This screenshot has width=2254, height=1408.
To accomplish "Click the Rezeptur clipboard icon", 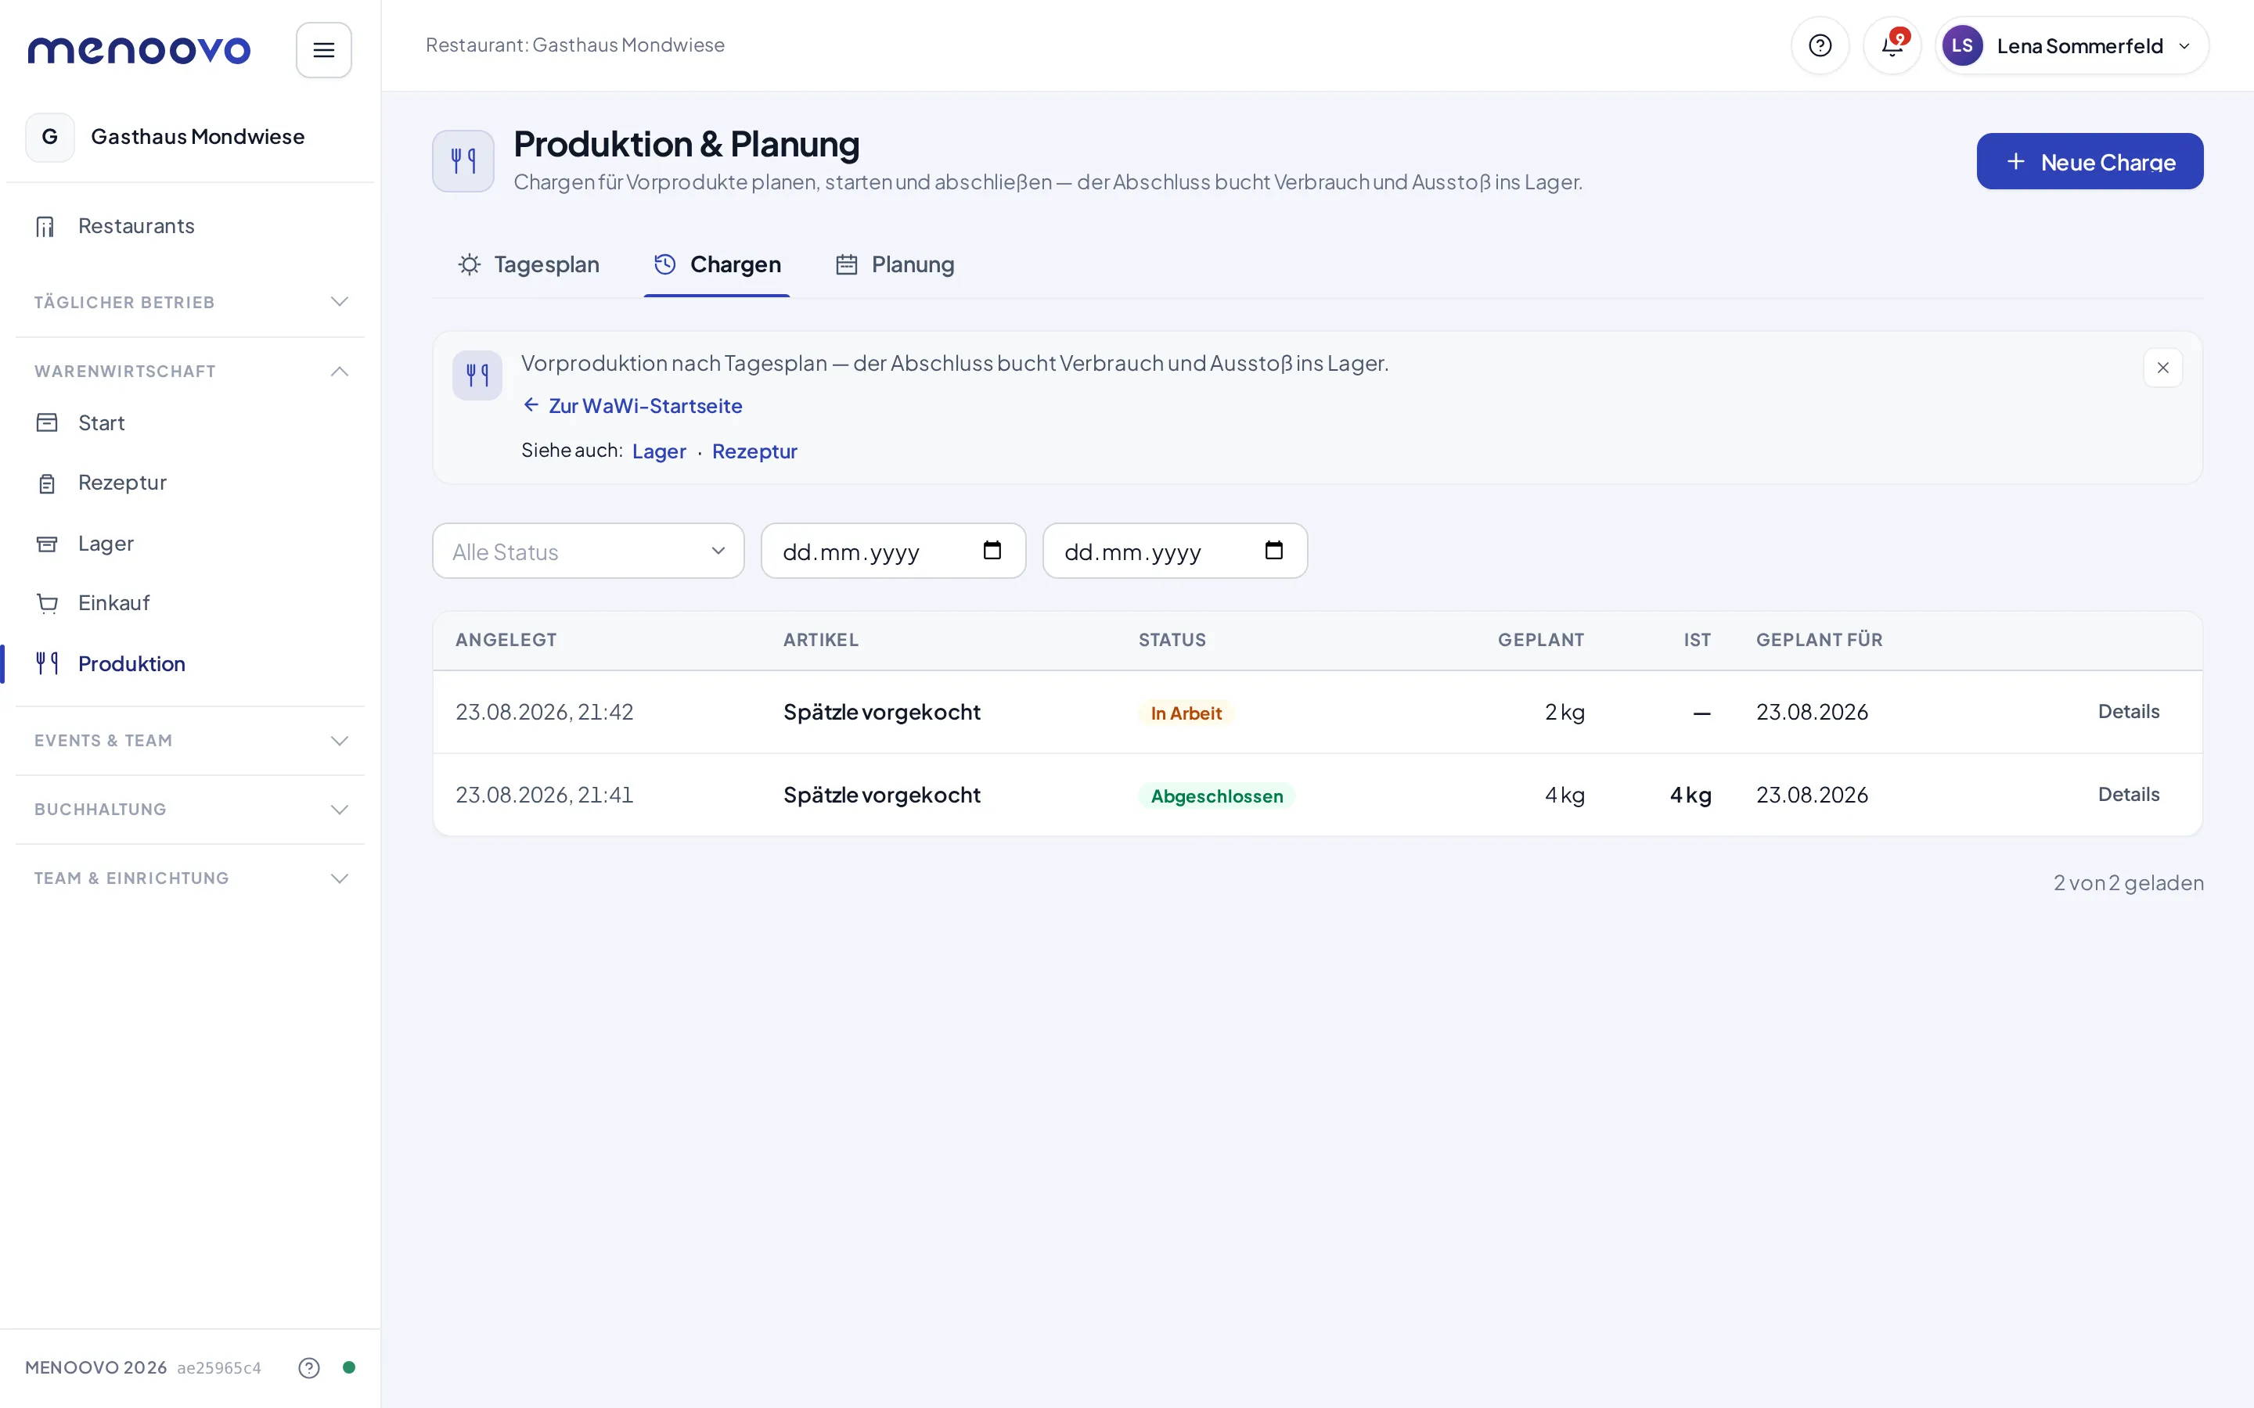I will click(47, 483).
